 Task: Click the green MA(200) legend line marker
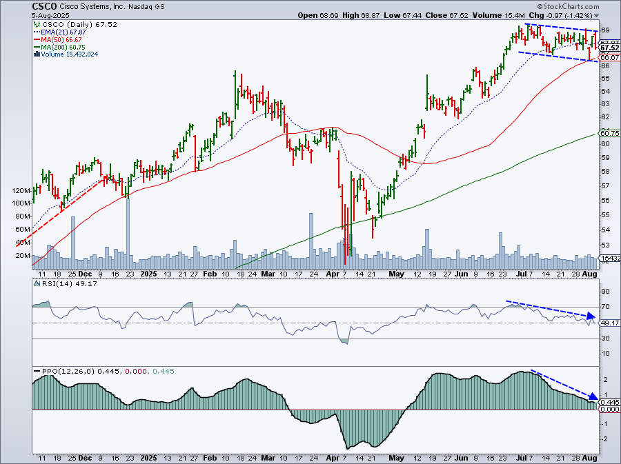pos(35,48)
